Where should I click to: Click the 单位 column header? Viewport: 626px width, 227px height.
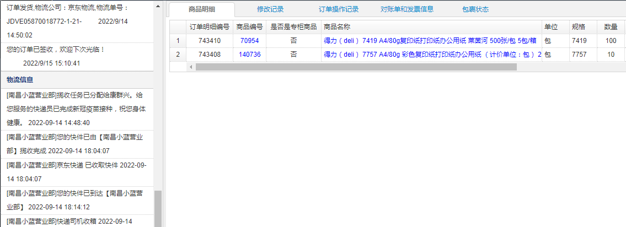555,27
